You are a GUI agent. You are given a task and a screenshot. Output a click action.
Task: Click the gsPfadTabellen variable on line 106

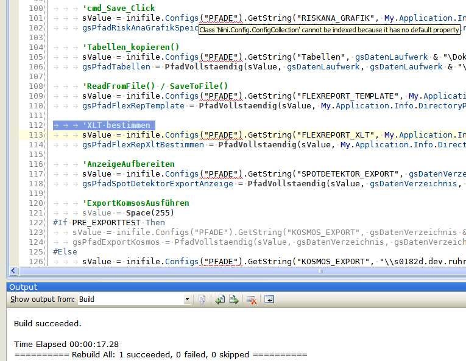[x=116, y=66]
